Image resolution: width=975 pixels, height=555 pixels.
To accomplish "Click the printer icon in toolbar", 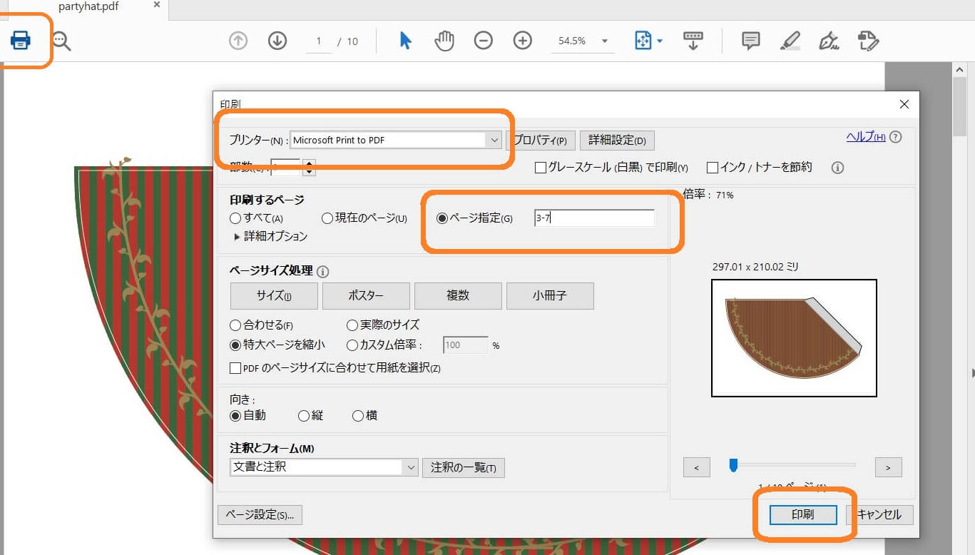I will (21, 41).
